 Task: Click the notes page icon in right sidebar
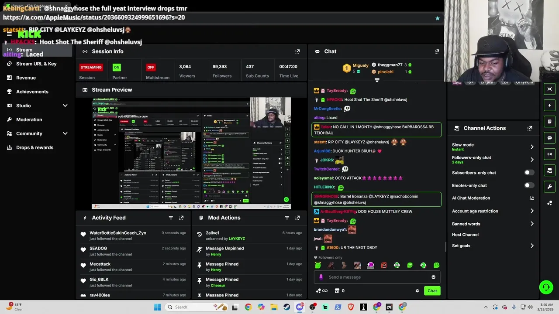point(549,122)
